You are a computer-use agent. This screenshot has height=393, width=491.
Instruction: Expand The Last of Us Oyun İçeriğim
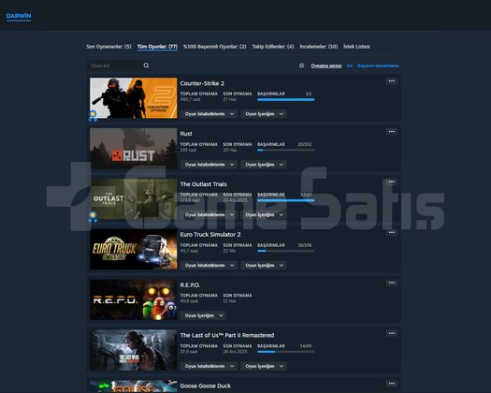click(x=264, y=366)
